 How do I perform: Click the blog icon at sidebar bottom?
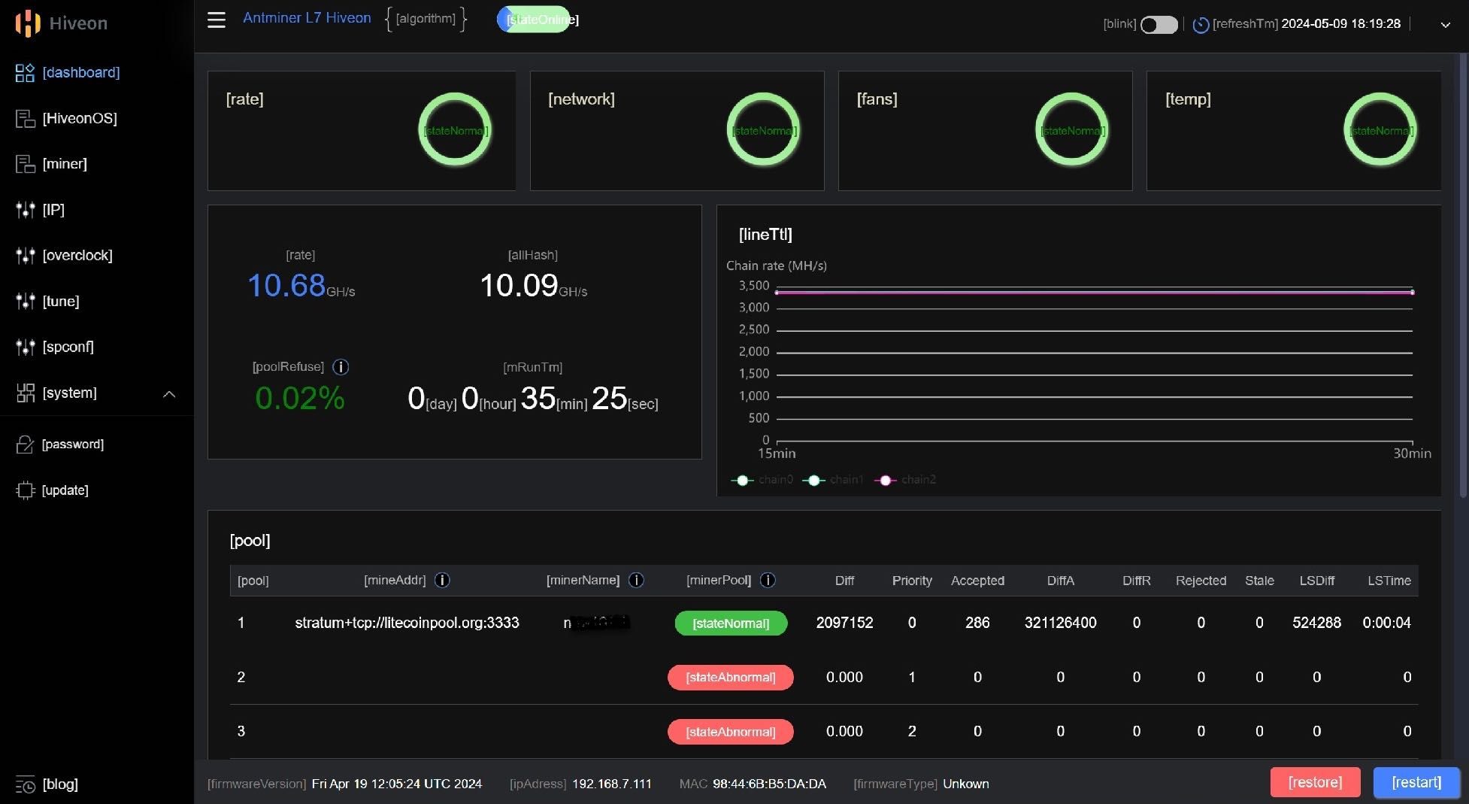25,784
